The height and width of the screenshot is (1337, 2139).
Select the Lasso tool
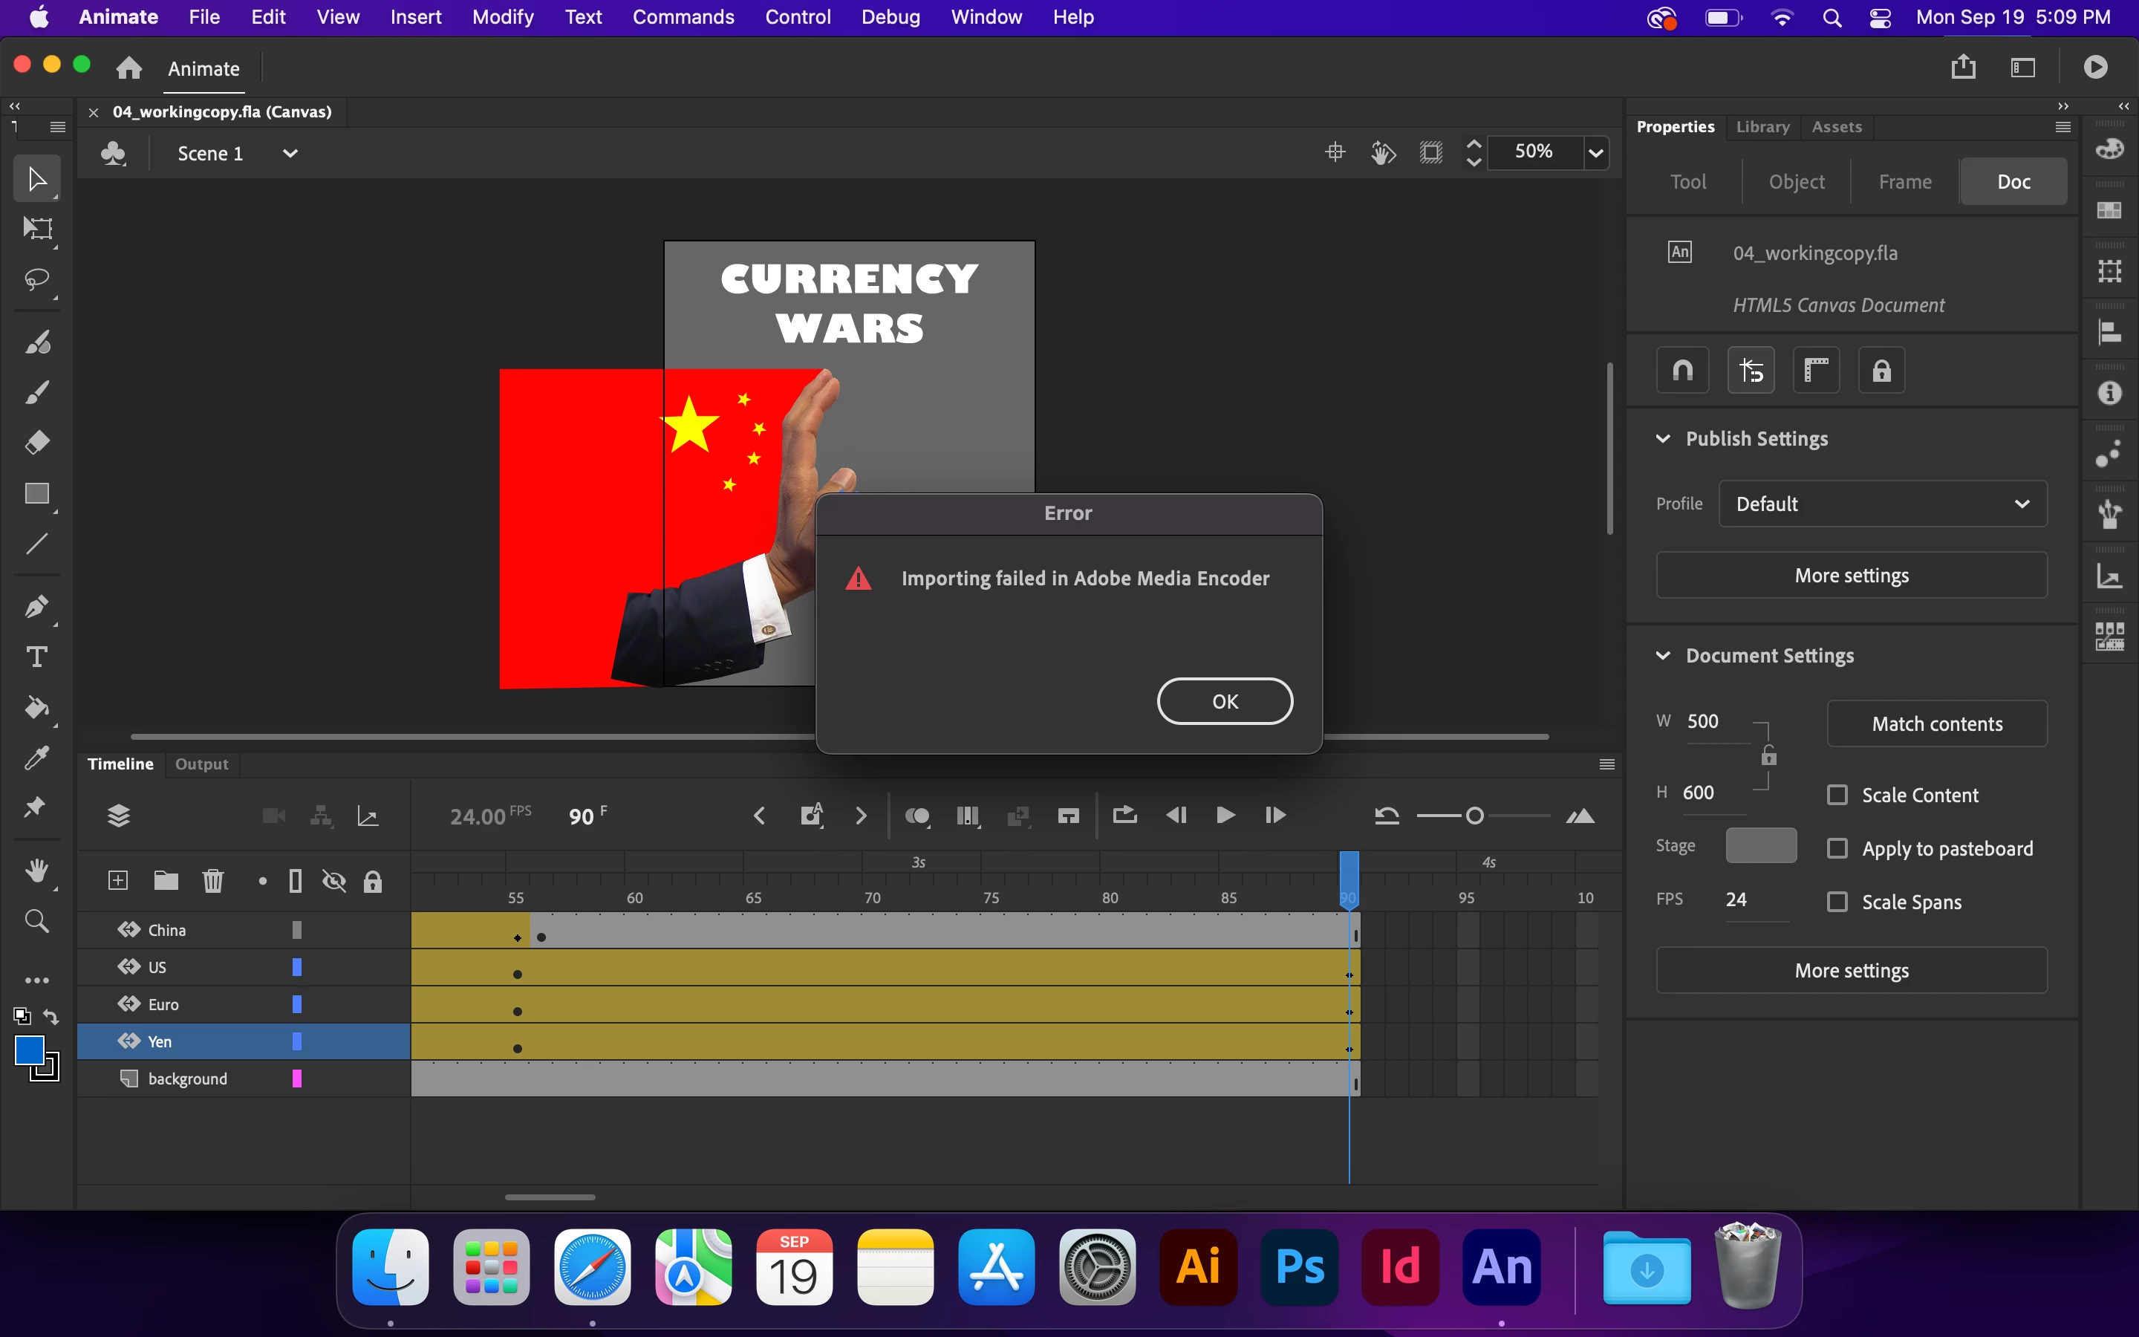(x=37, y=280)
